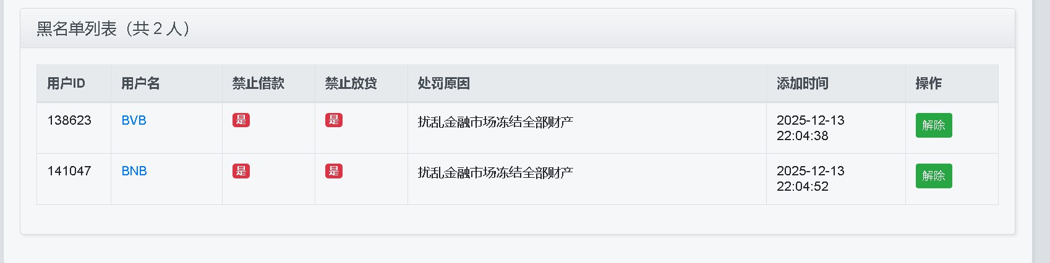Click BNB's 禁止借款 red 是 badge
Viewport: 1050px width, 263px height.
pos(241,171)
